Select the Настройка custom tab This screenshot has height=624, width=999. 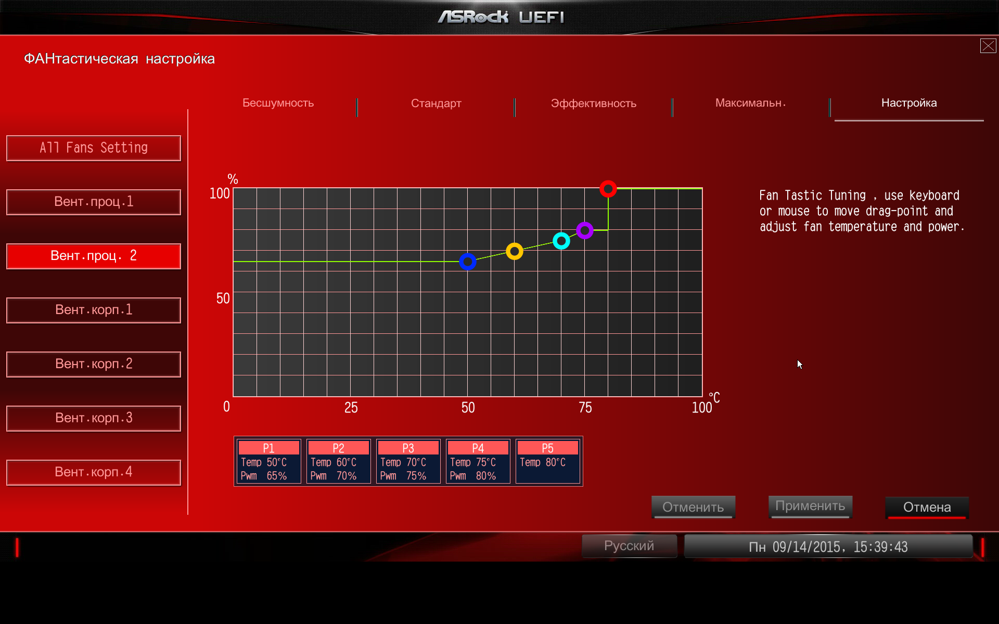tap(908, 103)
